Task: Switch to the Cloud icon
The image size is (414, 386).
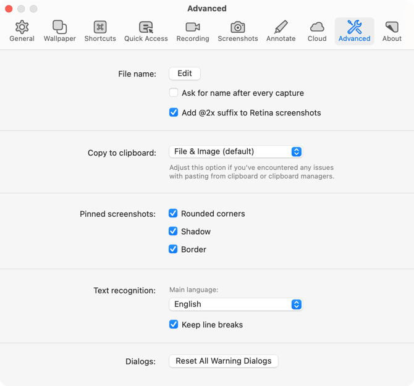Action: pos(317,27)
